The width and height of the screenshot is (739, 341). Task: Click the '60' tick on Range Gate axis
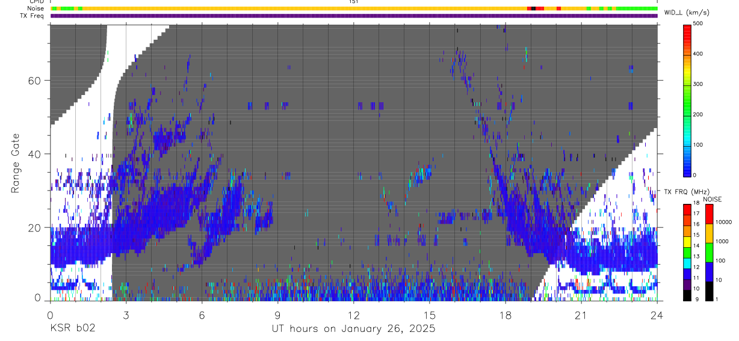coord(33,81)
